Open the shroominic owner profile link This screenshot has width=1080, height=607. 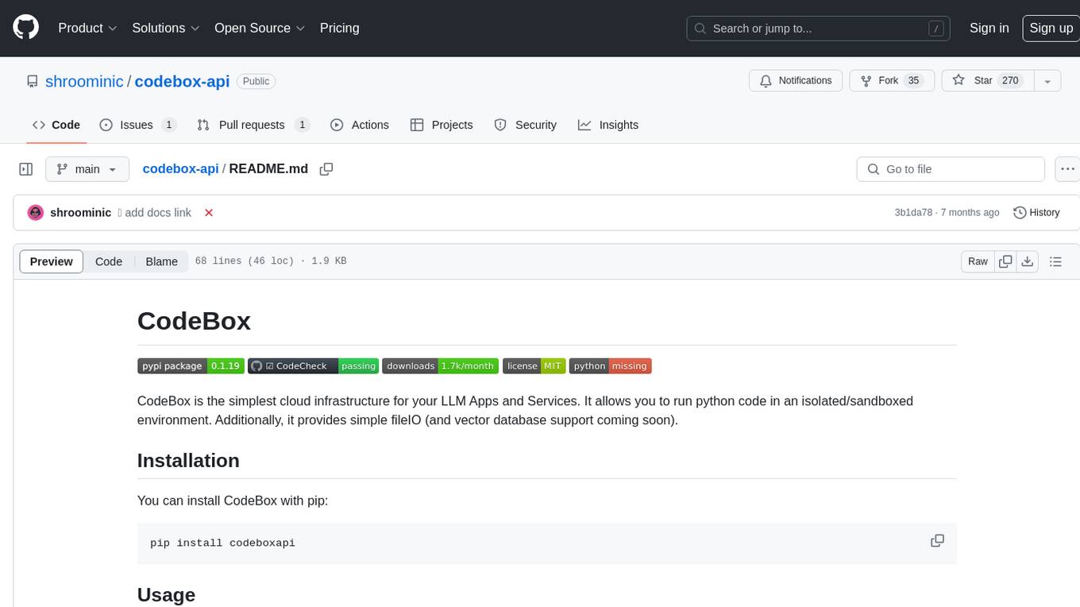(x=84, y=81)
